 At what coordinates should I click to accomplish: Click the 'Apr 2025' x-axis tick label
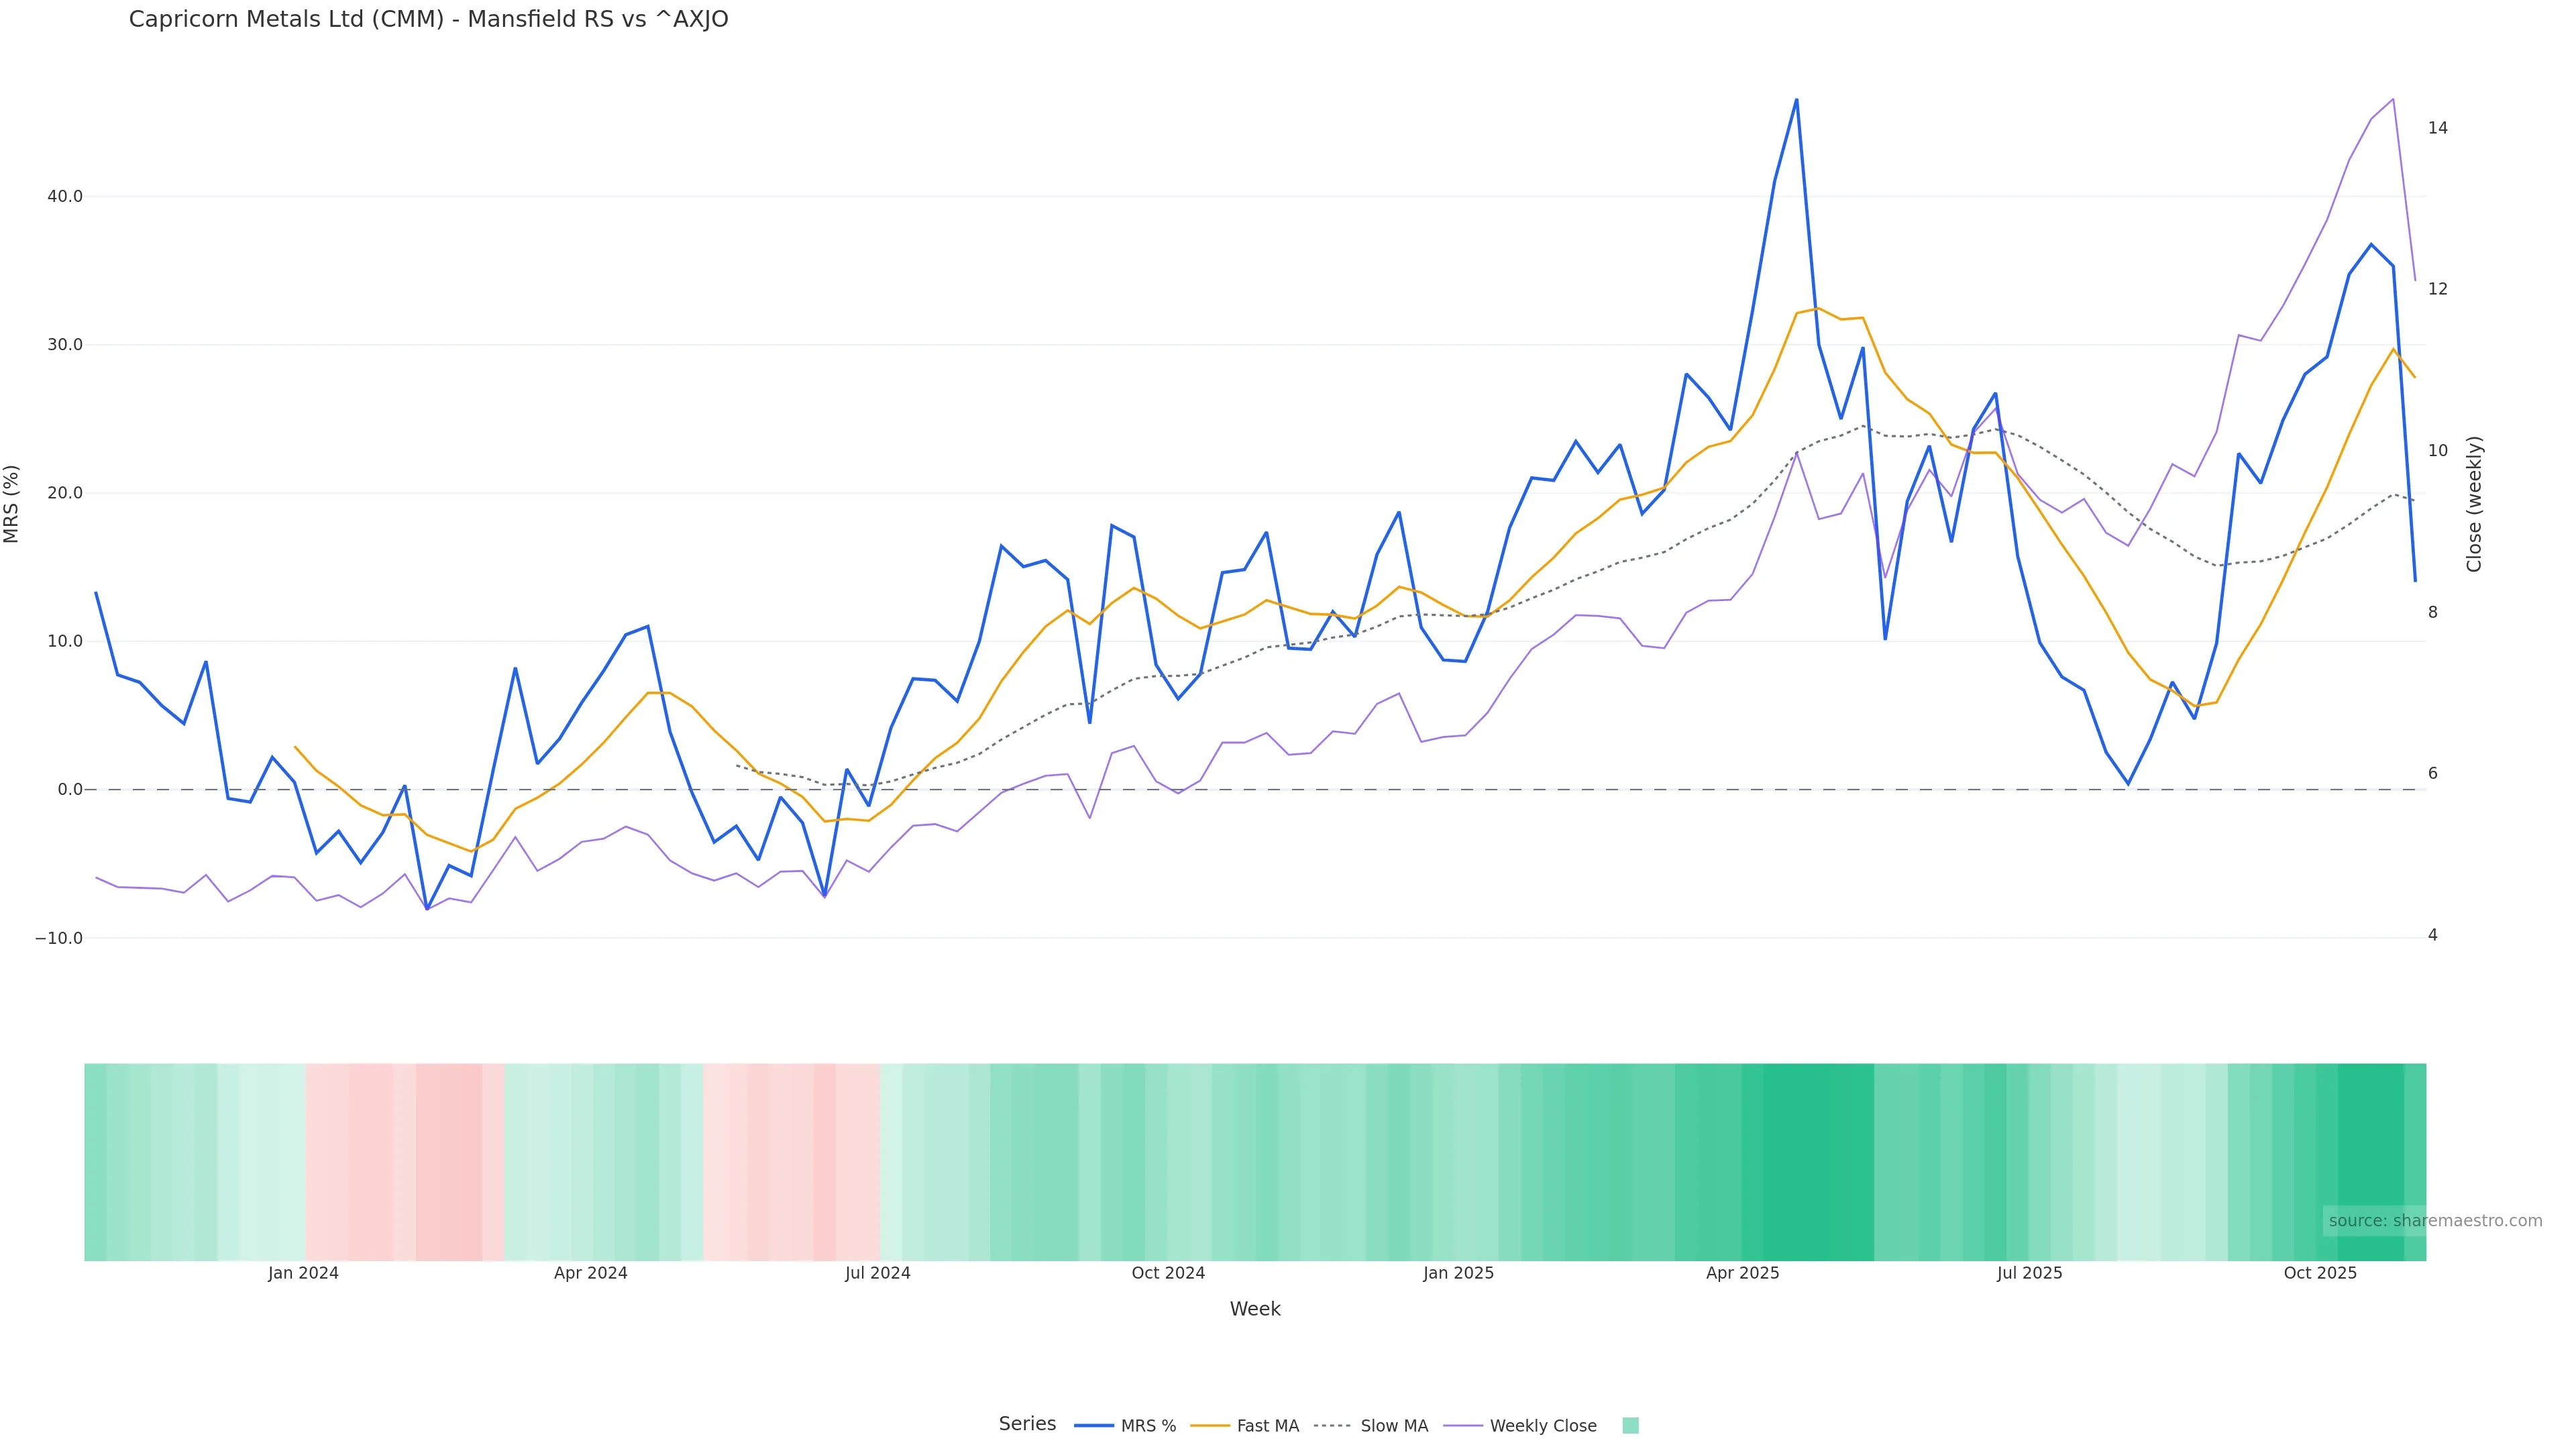1742,1273
